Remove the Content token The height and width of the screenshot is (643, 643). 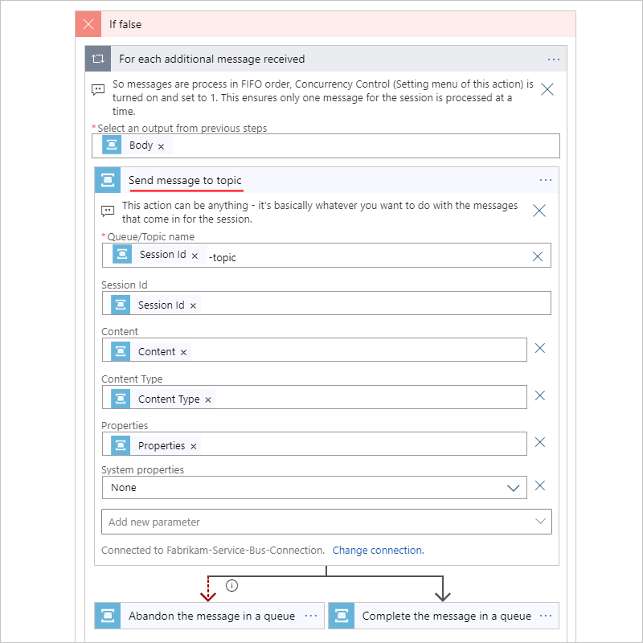[x=184, y=352]
